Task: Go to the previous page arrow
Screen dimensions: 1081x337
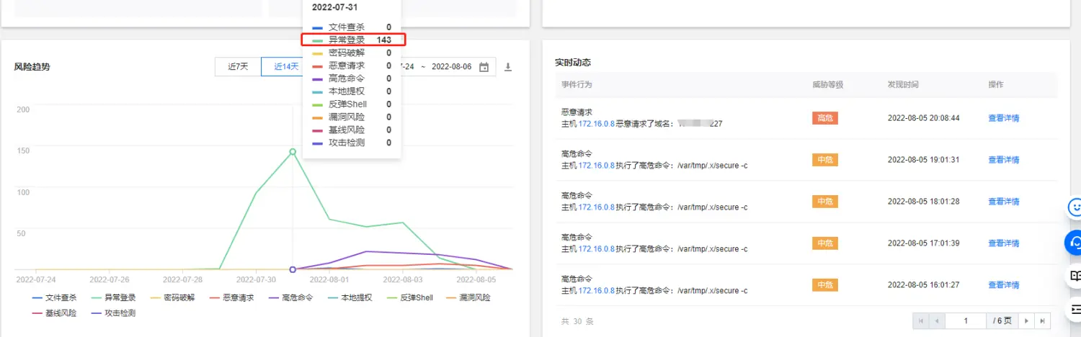Action: [935, 320]
